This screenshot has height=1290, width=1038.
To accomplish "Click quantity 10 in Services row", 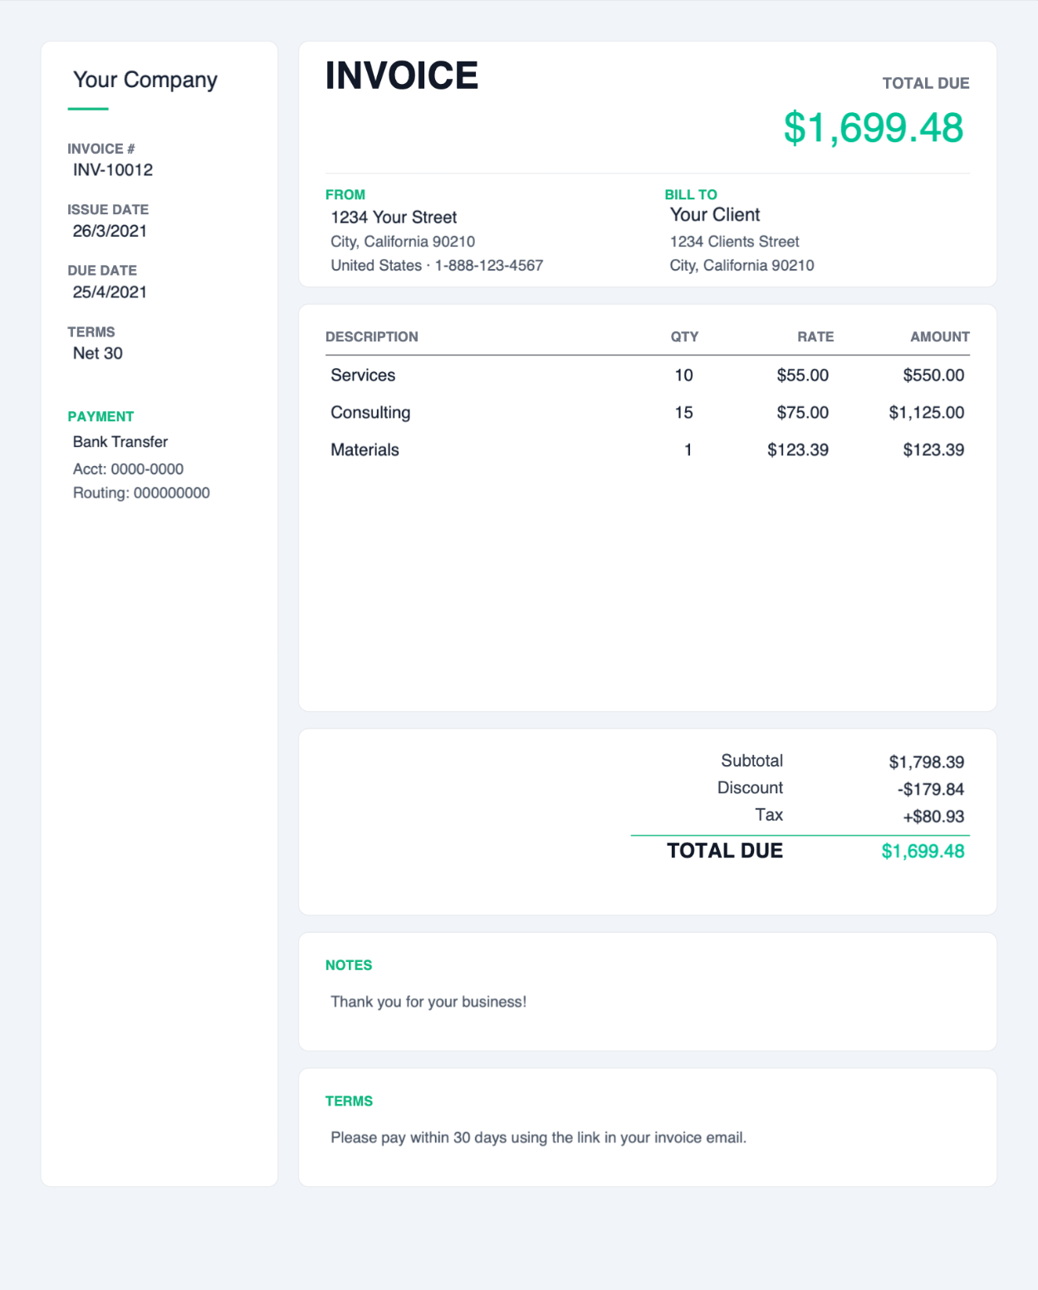I will click(x=683, y=375).
